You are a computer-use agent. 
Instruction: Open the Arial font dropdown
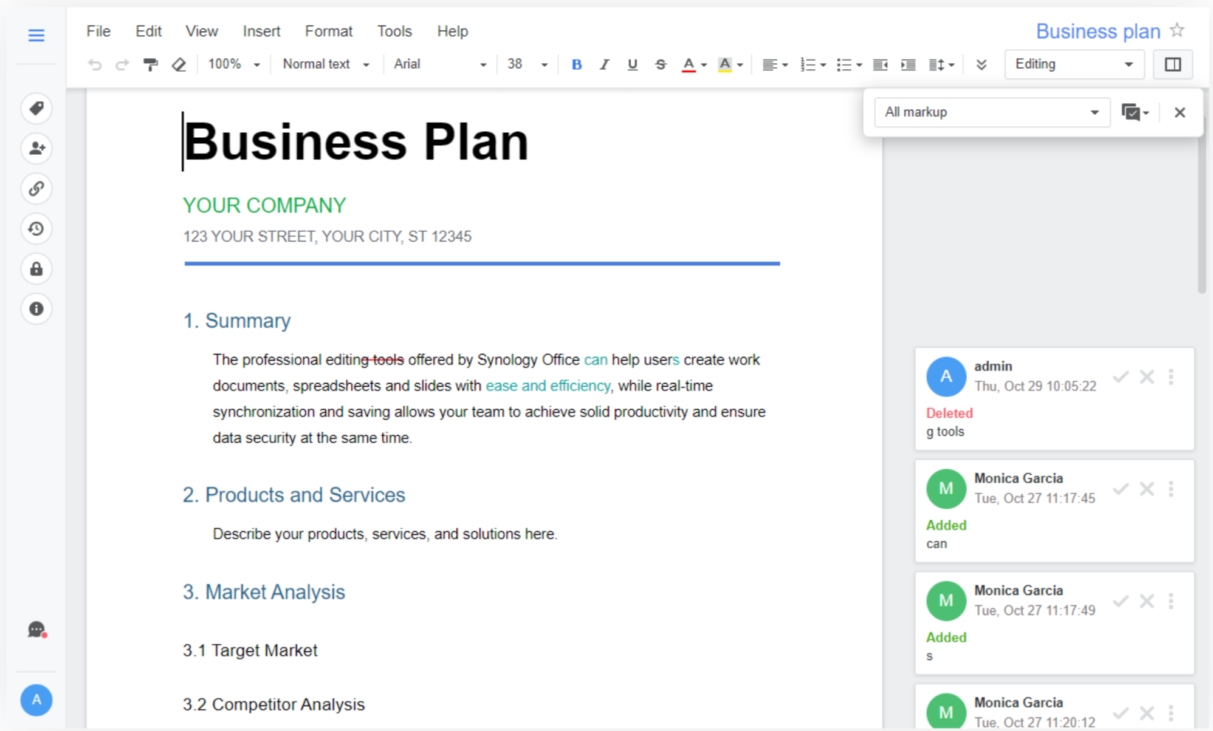coord(440,64)
